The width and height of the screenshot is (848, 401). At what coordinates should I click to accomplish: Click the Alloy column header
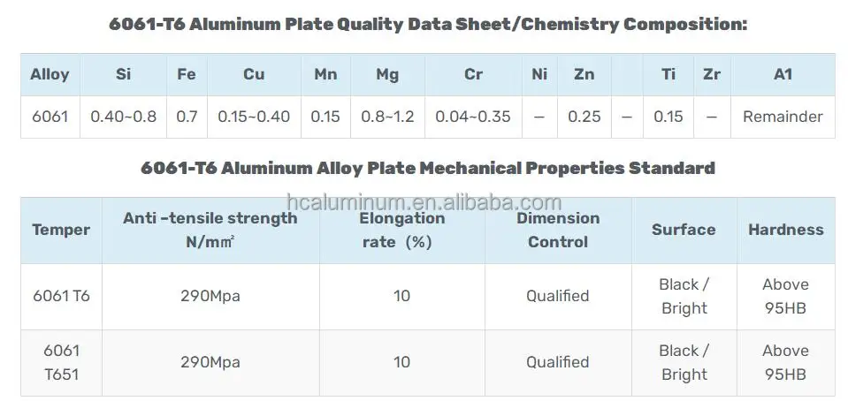coord(50,74)
